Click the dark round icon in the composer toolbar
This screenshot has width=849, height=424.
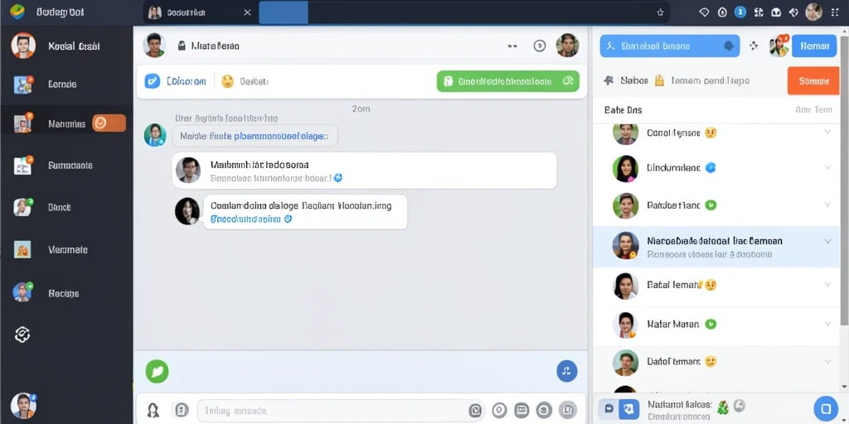(x=544, y=410)
